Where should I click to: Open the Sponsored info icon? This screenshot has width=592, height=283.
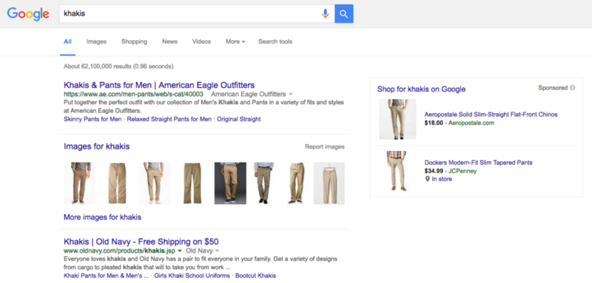pyautogui.click(x=572, y=88)
